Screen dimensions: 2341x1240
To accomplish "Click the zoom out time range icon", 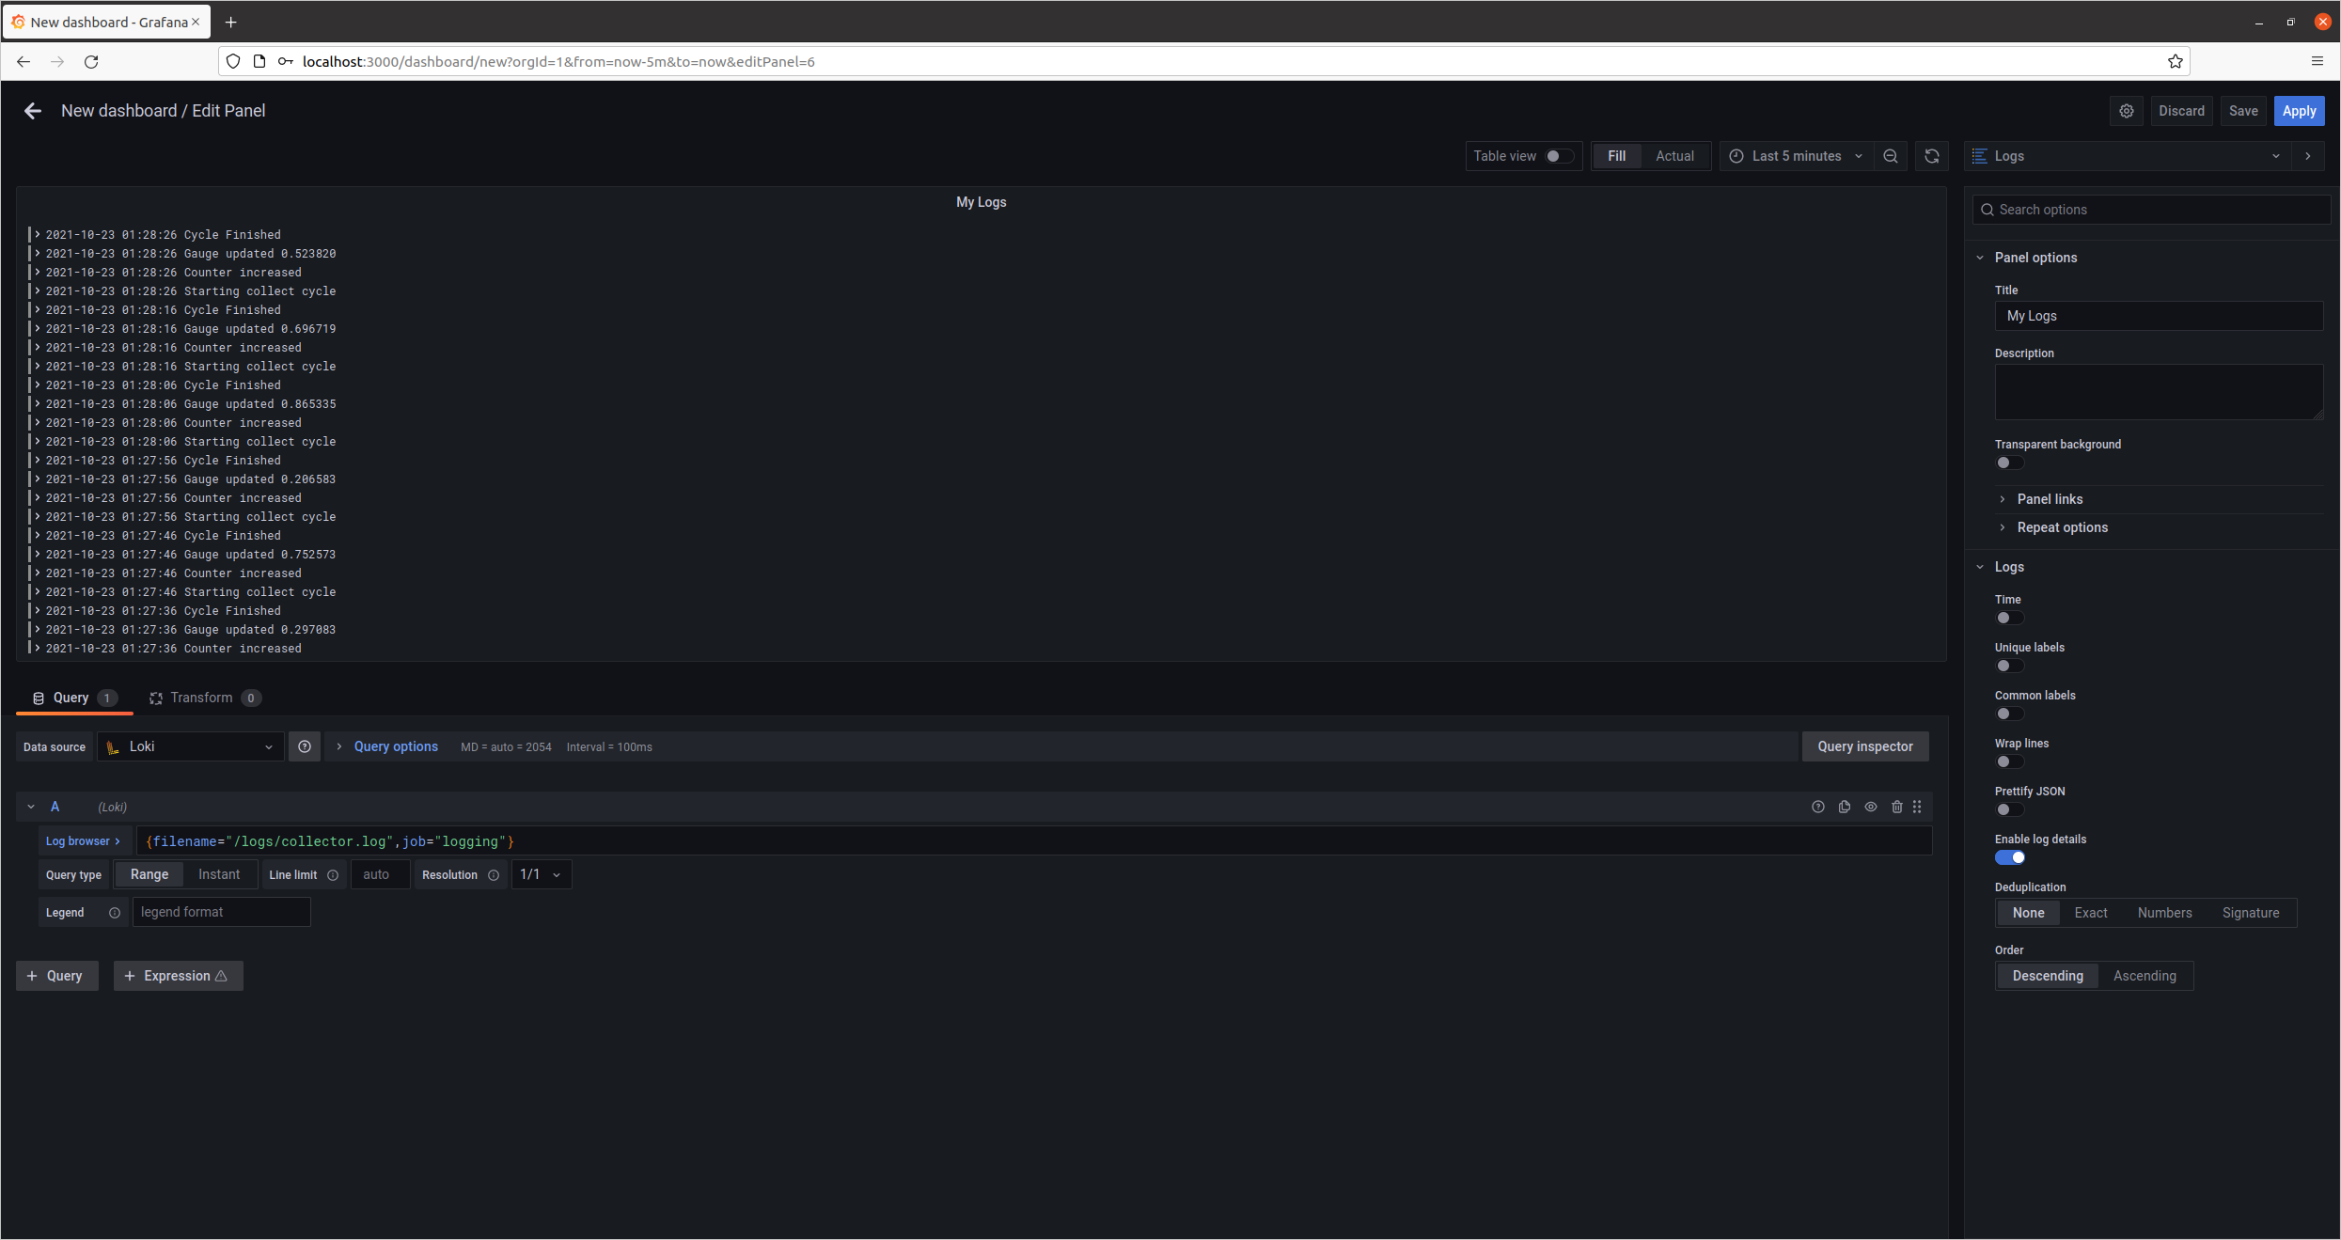I will tap(1890, 156).
